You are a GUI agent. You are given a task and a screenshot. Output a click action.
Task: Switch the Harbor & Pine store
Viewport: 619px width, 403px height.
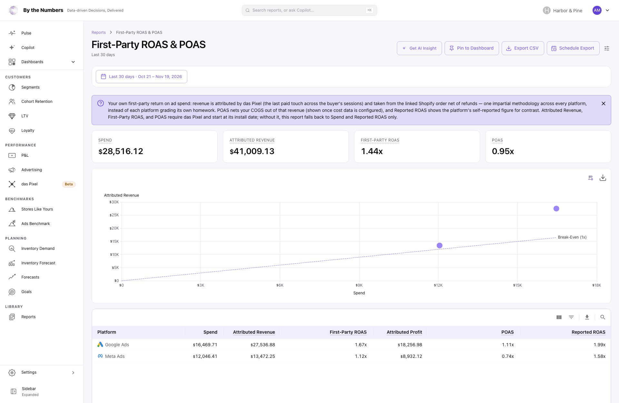[563, 10]
